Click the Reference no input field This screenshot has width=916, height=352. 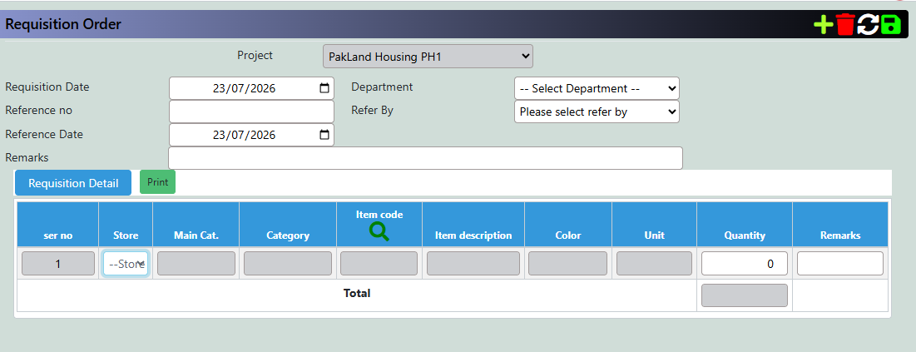pos(251,112)
